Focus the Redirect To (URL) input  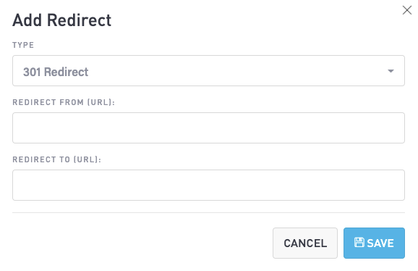(208, 185)
